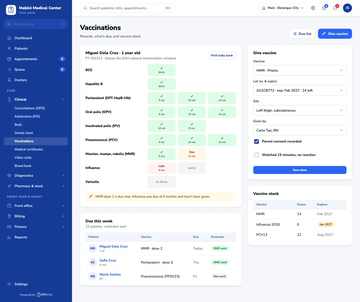
Task: Open the Main · Batangas City branch selector
Action: pyautogui.click(x=283, y=8)
